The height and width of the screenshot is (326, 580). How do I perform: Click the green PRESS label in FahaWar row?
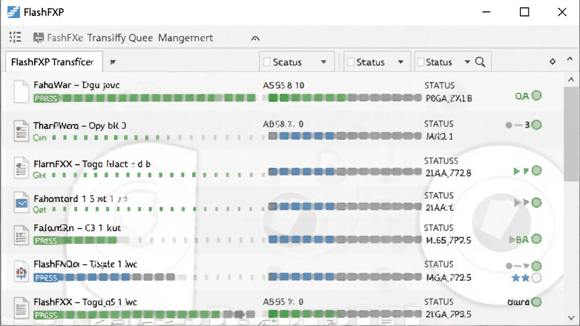tap(46, 98)
